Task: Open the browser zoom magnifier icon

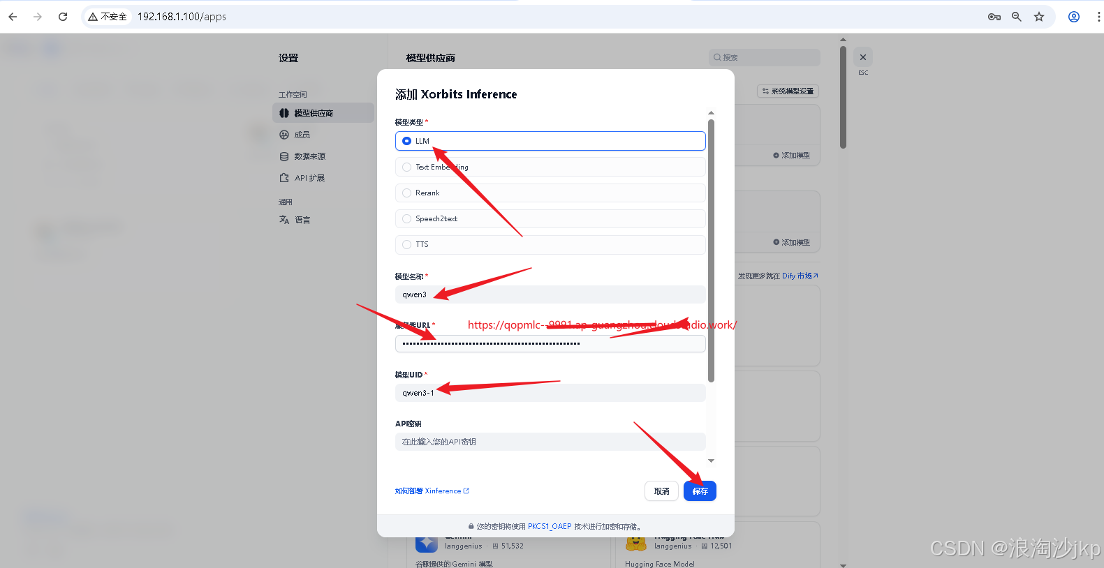Action: click(x=1017, y=17)
